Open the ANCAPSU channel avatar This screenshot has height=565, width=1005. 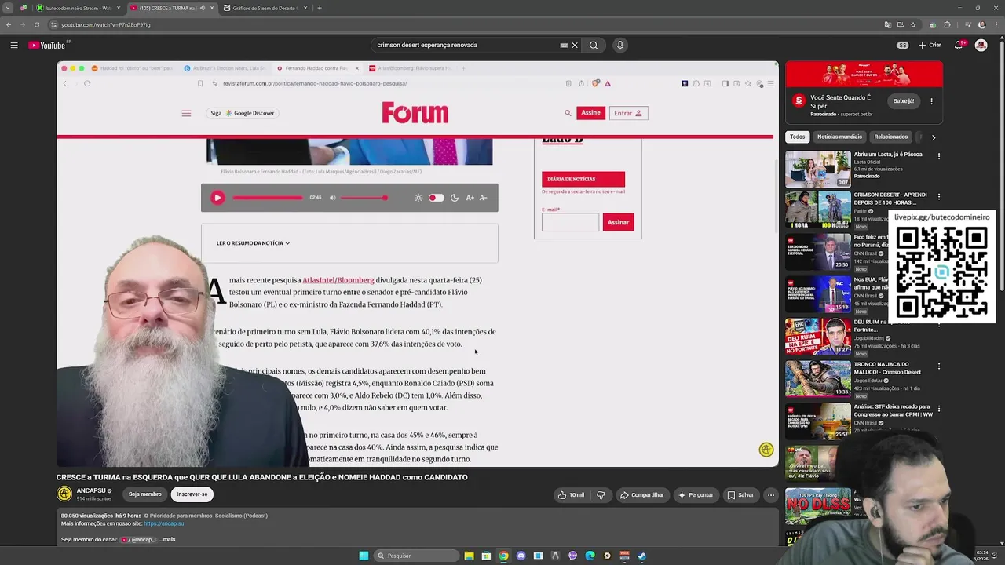point(64,494)
